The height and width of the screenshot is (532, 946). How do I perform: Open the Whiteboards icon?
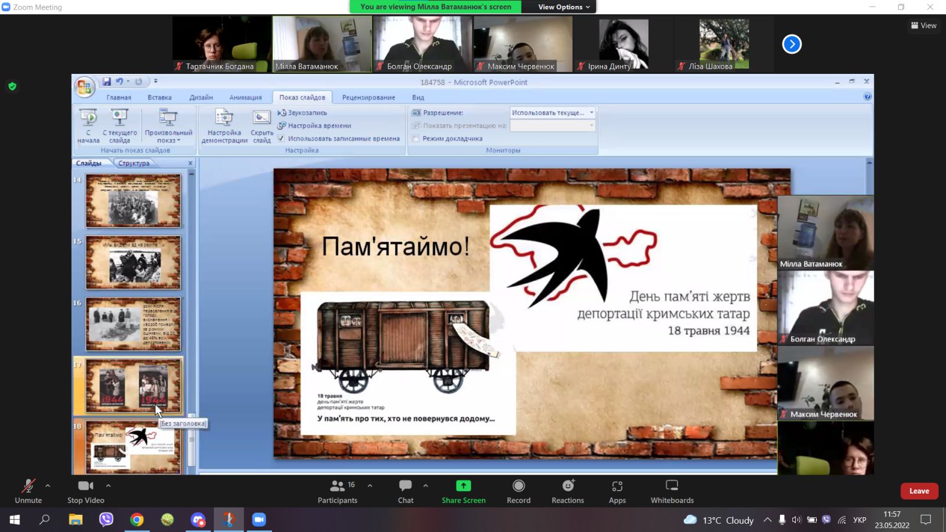(672, 486)
